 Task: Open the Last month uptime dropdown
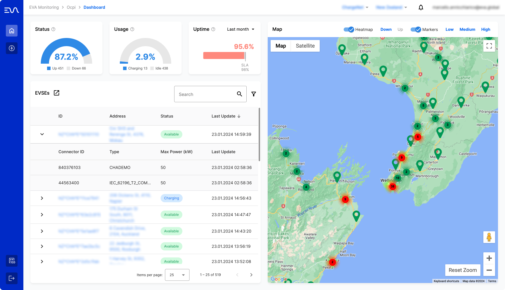(241, 29)
